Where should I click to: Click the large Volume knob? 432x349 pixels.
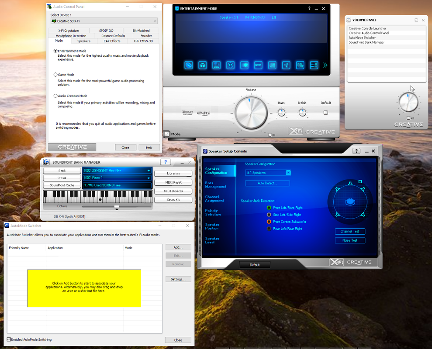tap(251, 113)
